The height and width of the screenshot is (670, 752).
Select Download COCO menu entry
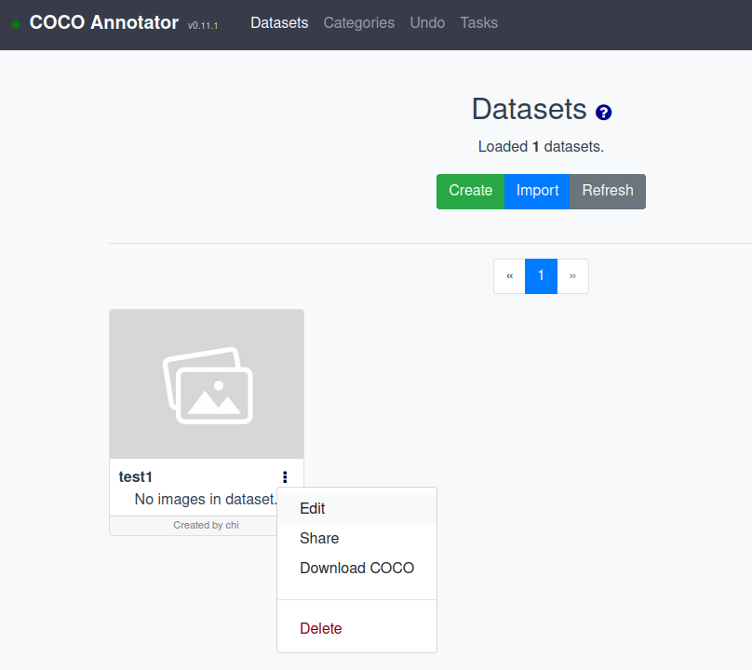click(x=356, y=568)
